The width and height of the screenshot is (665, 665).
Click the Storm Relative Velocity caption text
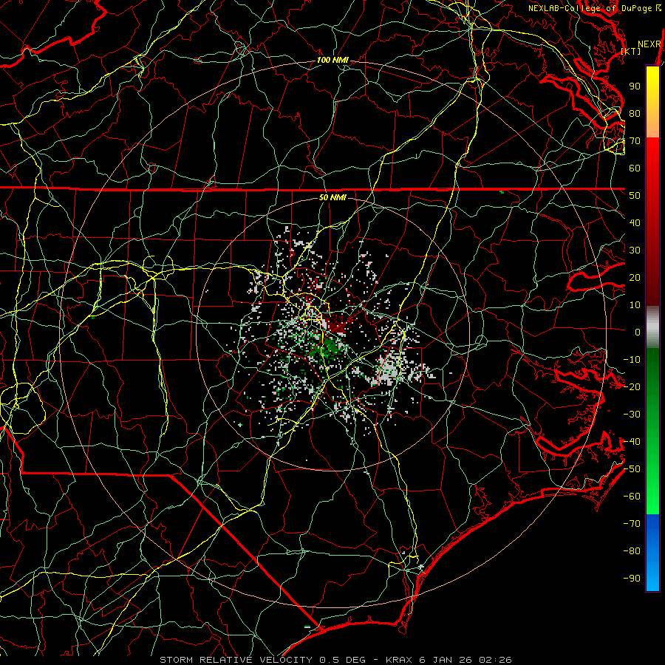point(335,660)
